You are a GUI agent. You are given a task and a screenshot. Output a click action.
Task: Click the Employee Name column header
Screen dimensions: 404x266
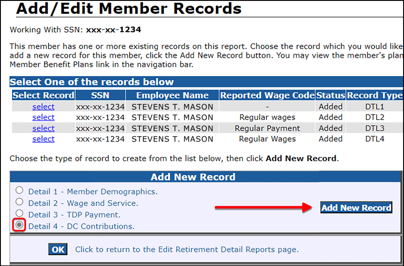pyautogui.click(x=172, y=95)
